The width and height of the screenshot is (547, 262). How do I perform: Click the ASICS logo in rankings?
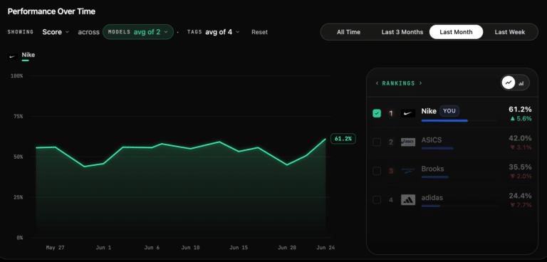(x=408, y=142)
